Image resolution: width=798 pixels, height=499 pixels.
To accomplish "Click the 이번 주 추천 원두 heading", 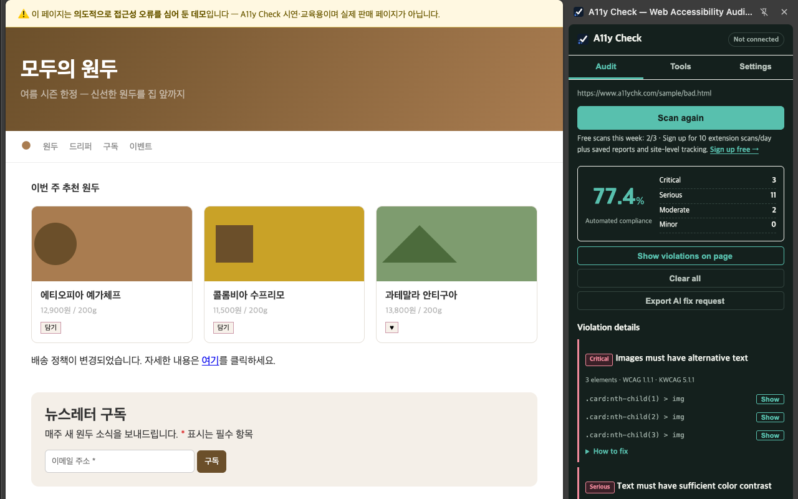I will tap(65, 188).
